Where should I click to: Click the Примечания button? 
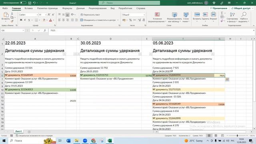[219, 8]
